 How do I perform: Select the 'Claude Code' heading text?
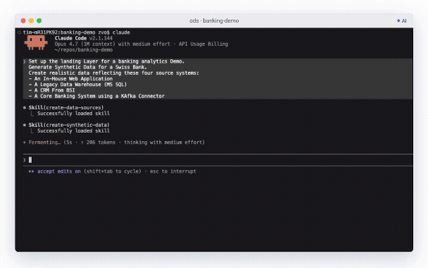70,38
